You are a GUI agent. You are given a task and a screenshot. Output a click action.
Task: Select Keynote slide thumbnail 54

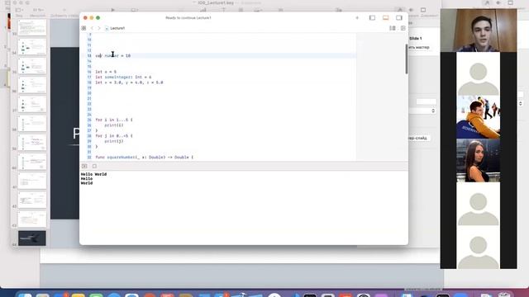32,46
